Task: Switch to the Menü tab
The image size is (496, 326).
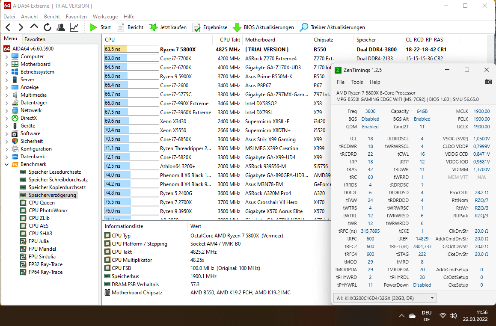Action: [x=10, y=39]
